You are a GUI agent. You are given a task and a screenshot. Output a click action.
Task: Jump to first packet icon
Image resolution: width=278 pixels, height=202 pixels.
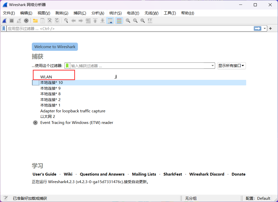pyautogui.click(x=95, y=21)
